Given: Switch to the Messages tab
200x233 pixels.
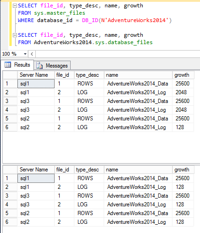Looking at the screenshot, I should coord(52,66).
